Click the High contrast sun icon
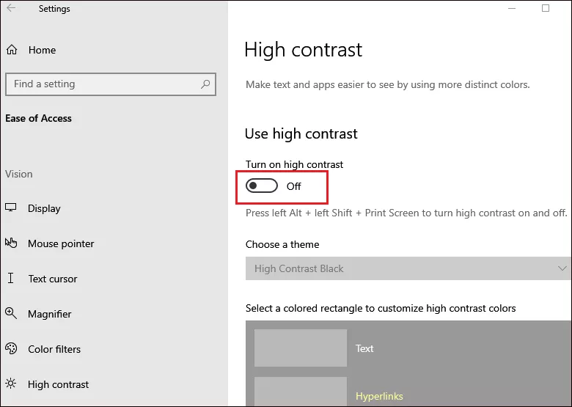The image size is (572, 407). point(11,384)
